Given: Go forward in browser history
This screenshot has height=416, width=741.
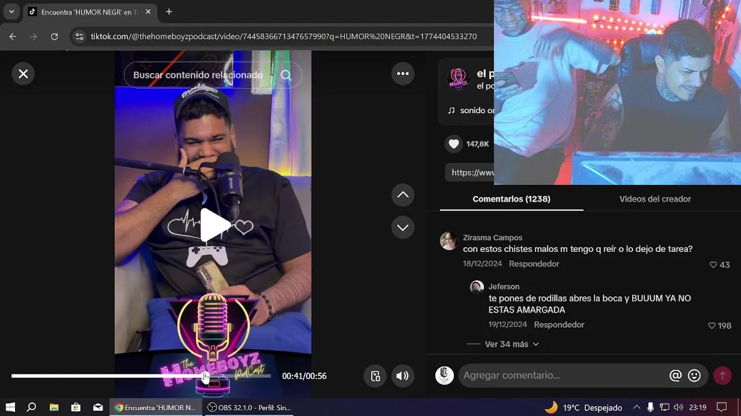Looking at the screenshot, I should [x=34, y=36].
